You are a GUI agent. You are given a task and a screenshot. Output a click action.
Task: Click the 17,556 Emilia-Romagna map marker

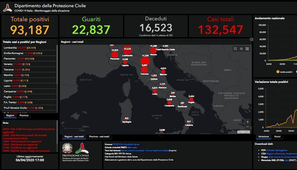(145, 61)
